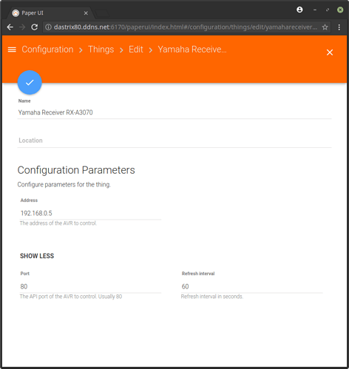Navigate to Things breadcrumb
349x369 pixels.
pyautogui.click(x=101, y=50)
